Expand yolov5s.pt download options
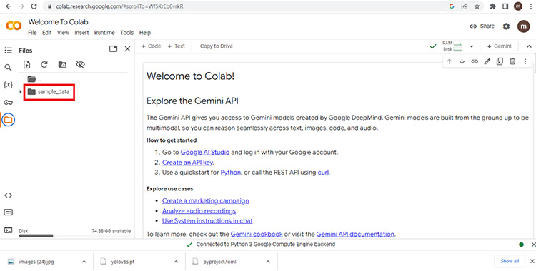 pyautogui.click(x=176, y=262)
